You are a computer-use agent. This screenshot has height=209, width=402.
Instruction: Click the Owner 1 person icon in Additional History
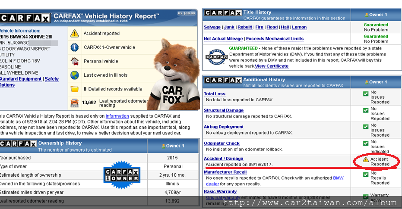tap(367, 82)
